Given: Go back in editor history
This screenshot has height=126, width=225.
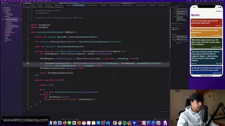Looking at the screenshot, I should (x=26, y=5).
